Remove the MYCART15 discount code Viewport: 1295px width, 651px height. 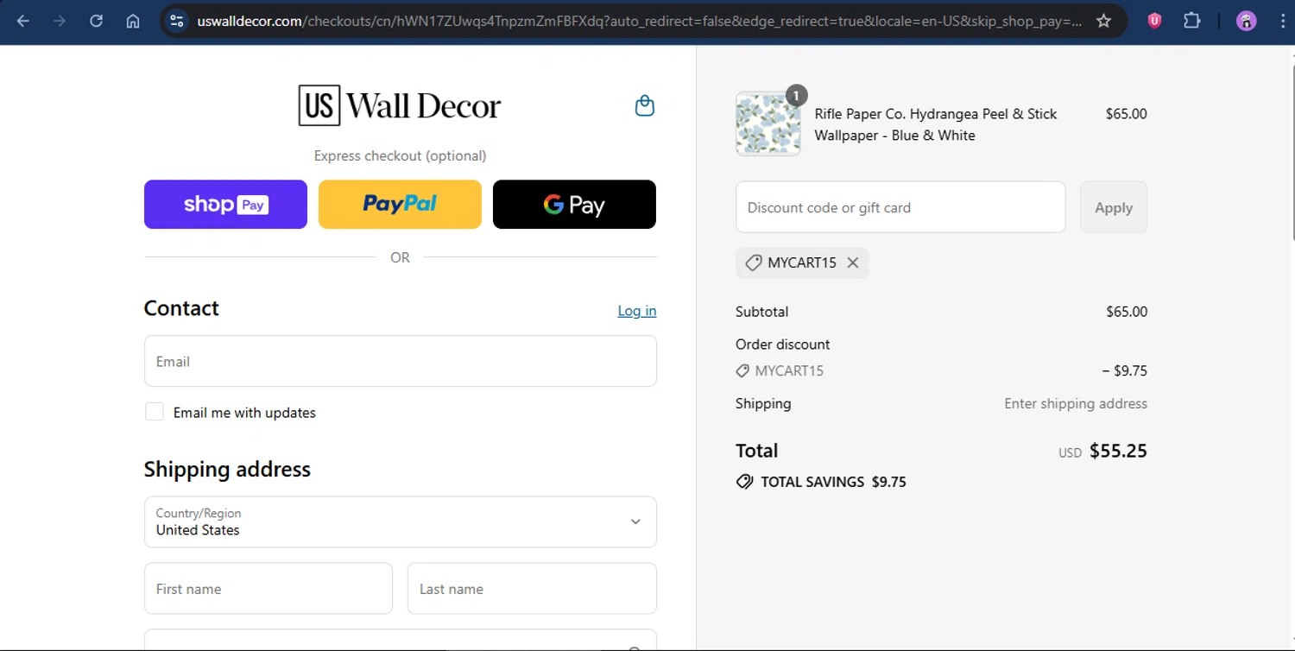[853, 262]
